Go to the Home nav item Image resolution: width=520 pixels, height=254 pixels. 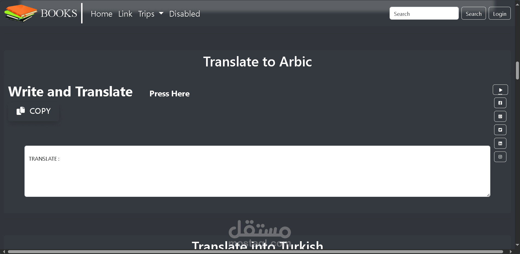click(x=102, y=14)
